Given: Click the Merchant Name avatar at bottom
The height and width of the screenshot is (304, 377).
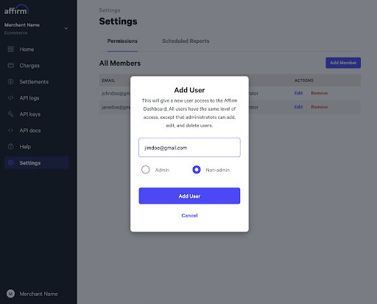Looking at the screenshot, I should 10,294.
